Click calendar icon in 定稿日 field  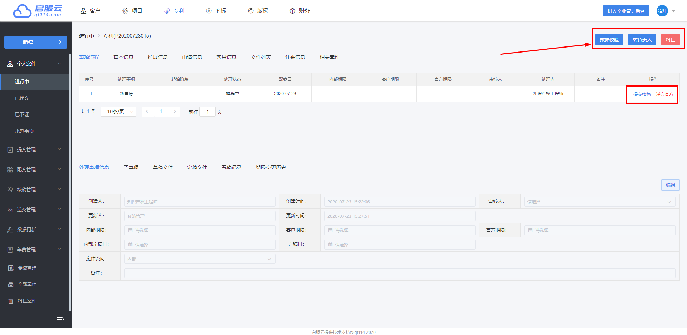[330, 245]
